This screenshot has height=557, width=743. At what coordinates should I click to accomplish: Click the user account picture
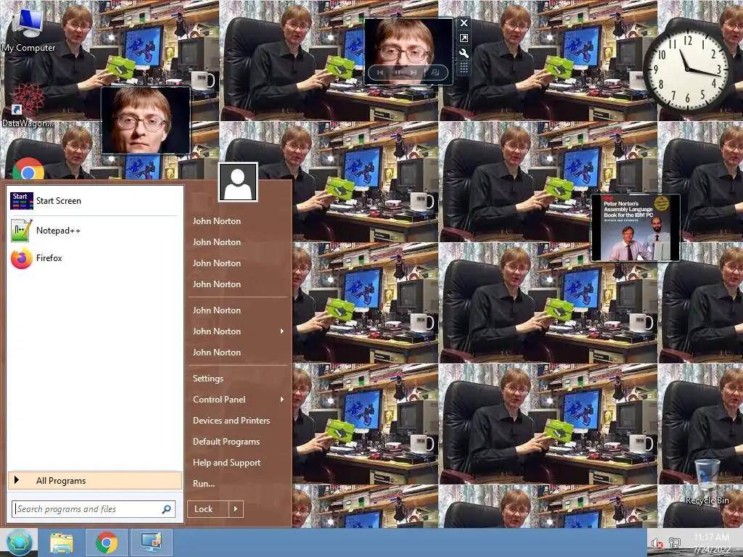click(x=238, y=182)
